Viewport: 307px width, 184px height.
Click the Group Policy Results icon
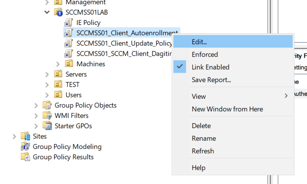coord(26,157)
